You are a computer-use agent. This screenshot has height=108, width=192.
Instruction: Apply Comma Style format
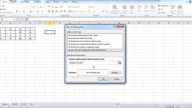coord(98,11)
